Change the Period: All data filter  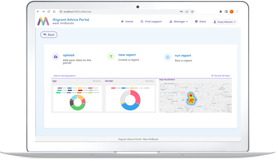tap(221, 76)
